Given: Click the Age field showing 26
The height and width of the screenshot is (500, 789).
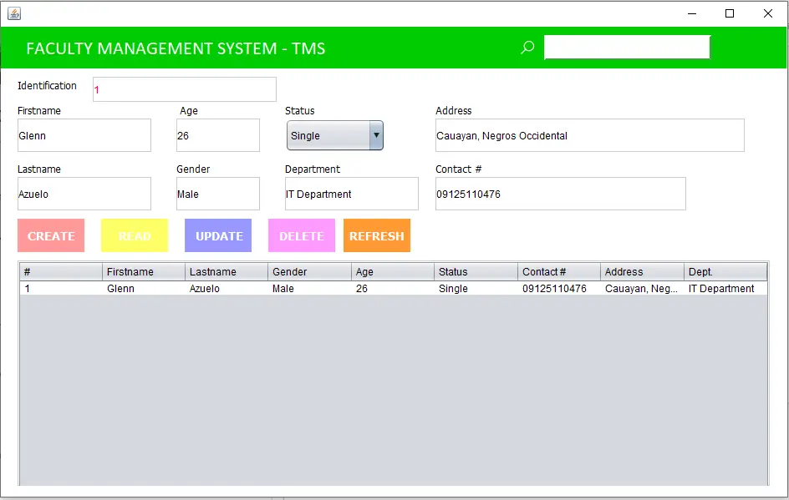Looking at the screenshot, I should pyautogui.click(x=218, y=135).
